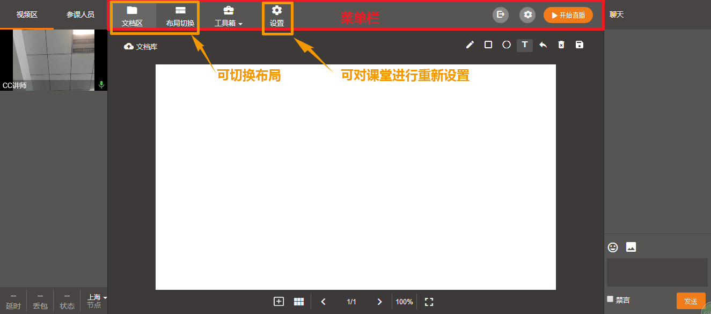Select the circle shape tool
The height and width of the screenshot is (314, 711).
pos(507,45)
